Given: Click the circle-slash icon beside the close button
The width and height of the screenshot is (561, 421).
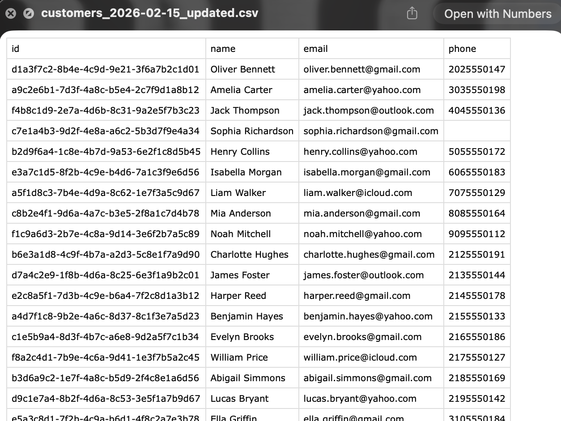Looking at the screenshot, I should [28, 13].
